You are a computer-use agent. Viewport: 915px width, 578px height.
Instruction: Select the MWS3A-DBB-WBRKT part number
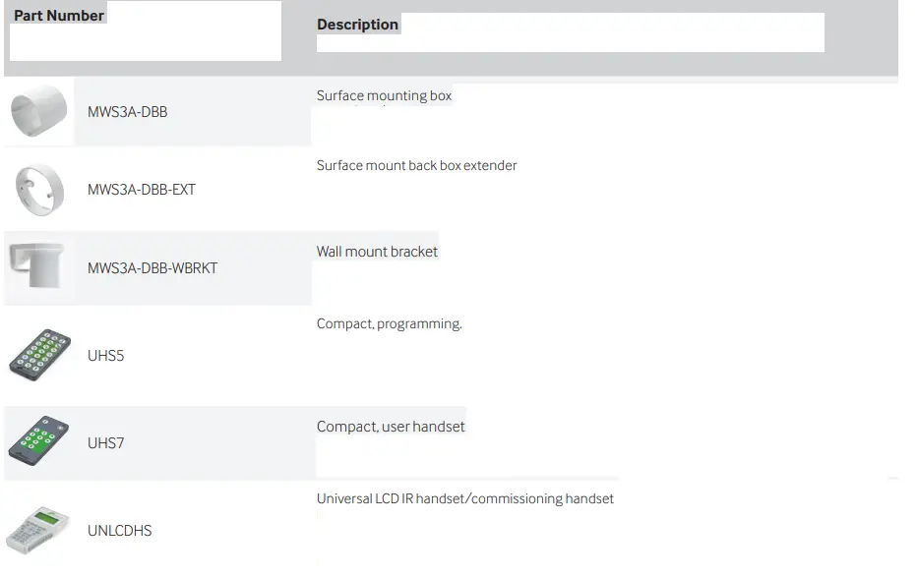[152, 268]
